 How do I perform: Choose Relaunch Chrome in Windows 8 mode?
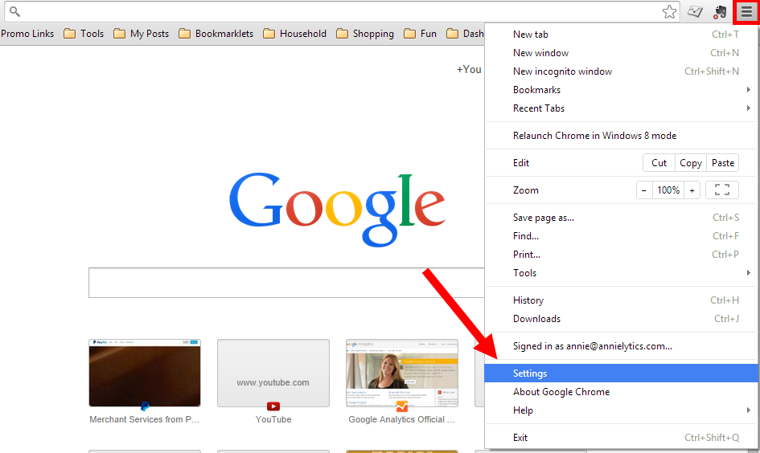click(622, 136)
